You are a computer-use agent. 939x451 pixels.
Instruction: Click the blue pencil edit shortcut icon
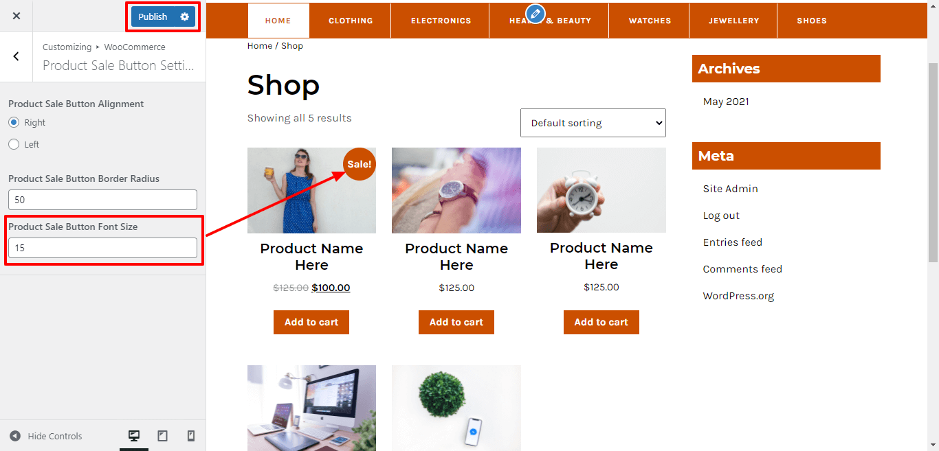pos(535,13)
